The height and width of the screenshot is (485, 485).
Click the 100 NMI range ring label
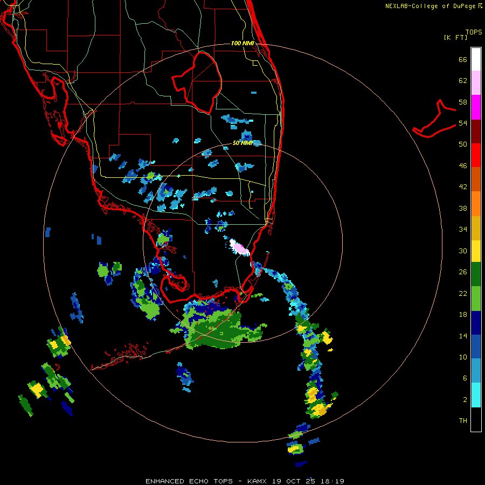coord(242,43)
